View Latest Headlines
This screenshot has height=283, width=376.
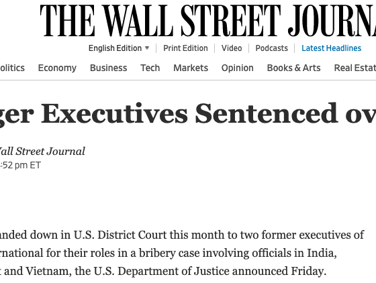tap(331, 48)
